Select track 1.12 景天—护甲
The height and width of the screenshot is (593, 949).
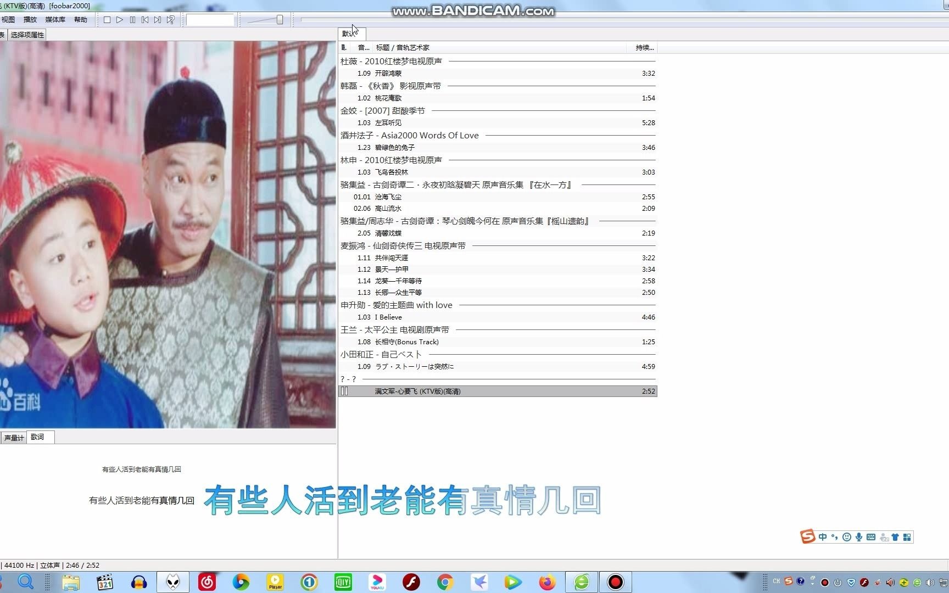click(498, 269)
